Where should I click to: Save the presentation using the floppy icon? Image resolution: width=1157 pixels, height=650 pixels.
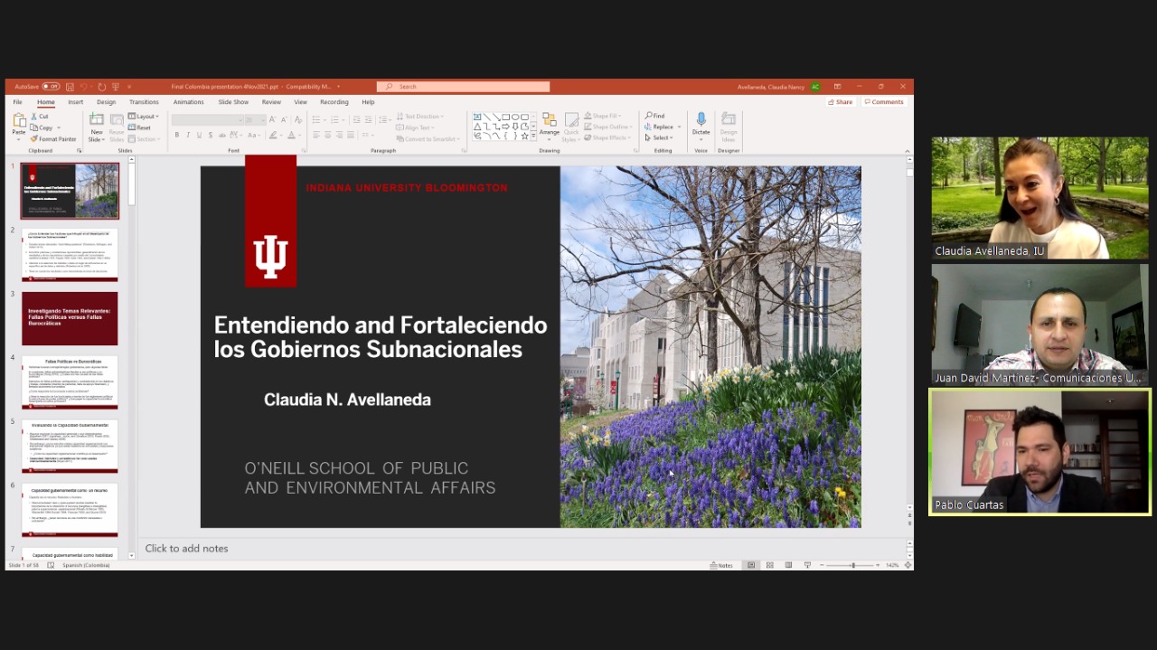coord(70,87)
